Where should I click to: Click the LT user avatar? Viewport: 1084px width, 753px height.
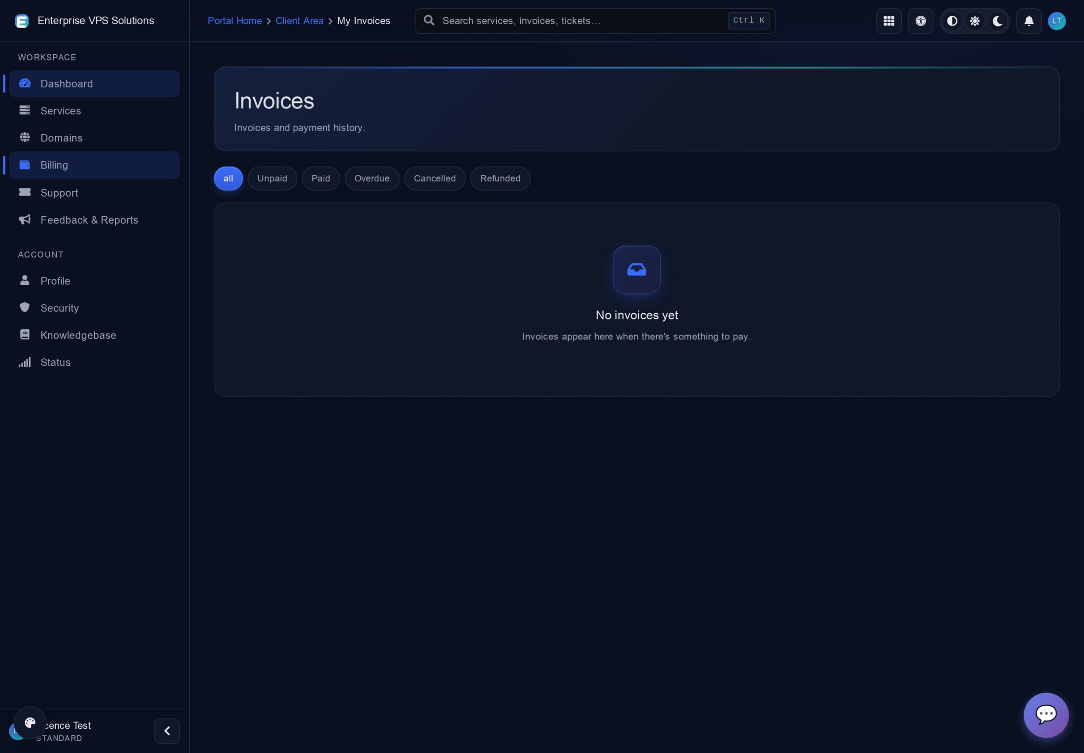click(x=1056, y=21)
